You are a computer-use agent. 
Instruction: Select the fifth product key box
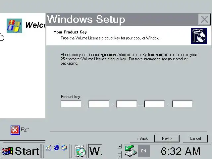(x=182, y=104)
